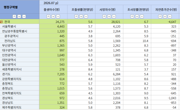Sort 출생아수(명) column descending arrow

click(x=53, y=16)
